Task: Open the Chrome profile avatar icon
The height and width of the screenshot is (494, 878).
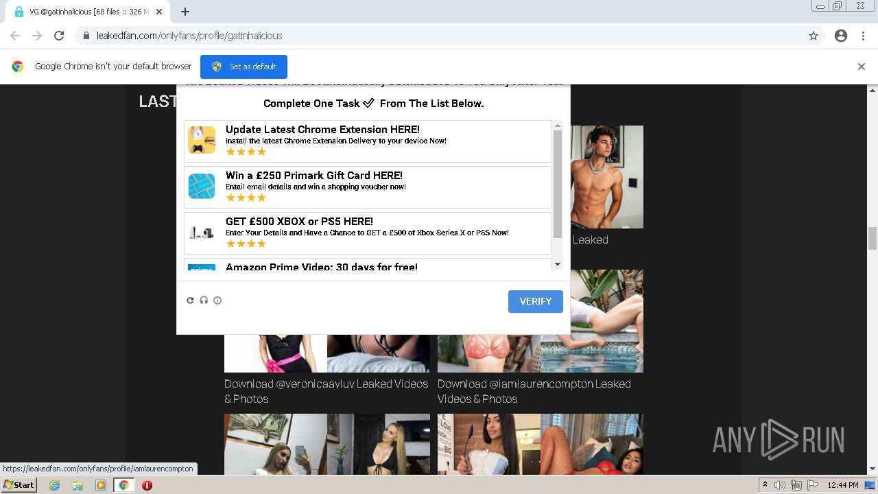Action: point(841,36)
